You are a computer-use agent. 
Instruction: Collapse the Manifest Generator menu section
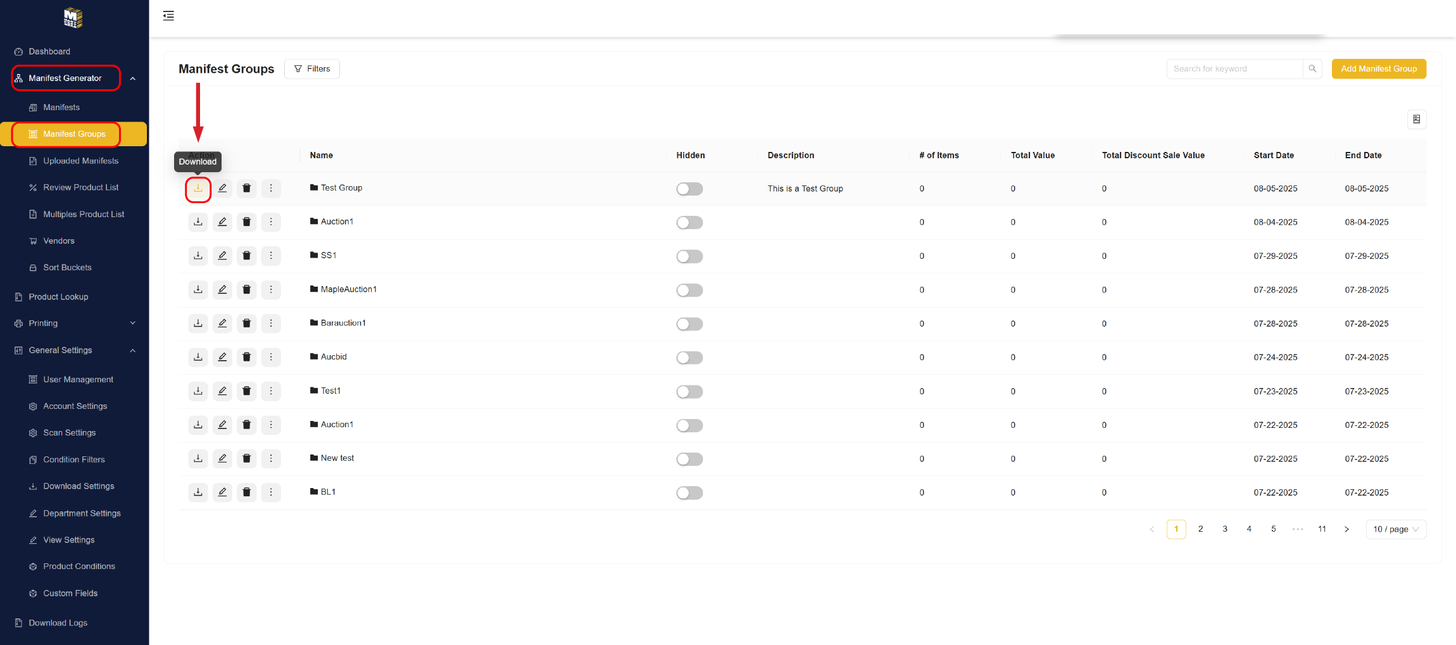coord(132,78)
